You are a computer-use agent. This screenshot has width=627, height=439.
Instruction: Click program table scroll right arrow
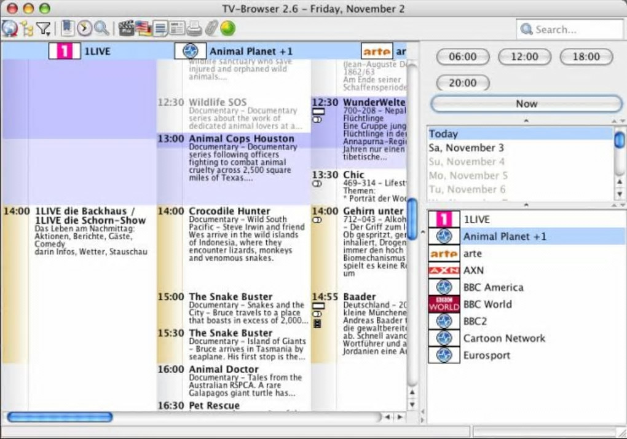tap(400, 417)
